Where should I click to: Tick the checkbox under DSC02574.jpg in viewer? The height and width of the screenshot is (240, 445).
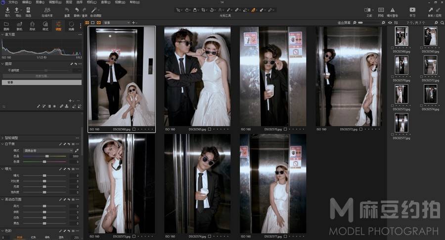point(210,237)
